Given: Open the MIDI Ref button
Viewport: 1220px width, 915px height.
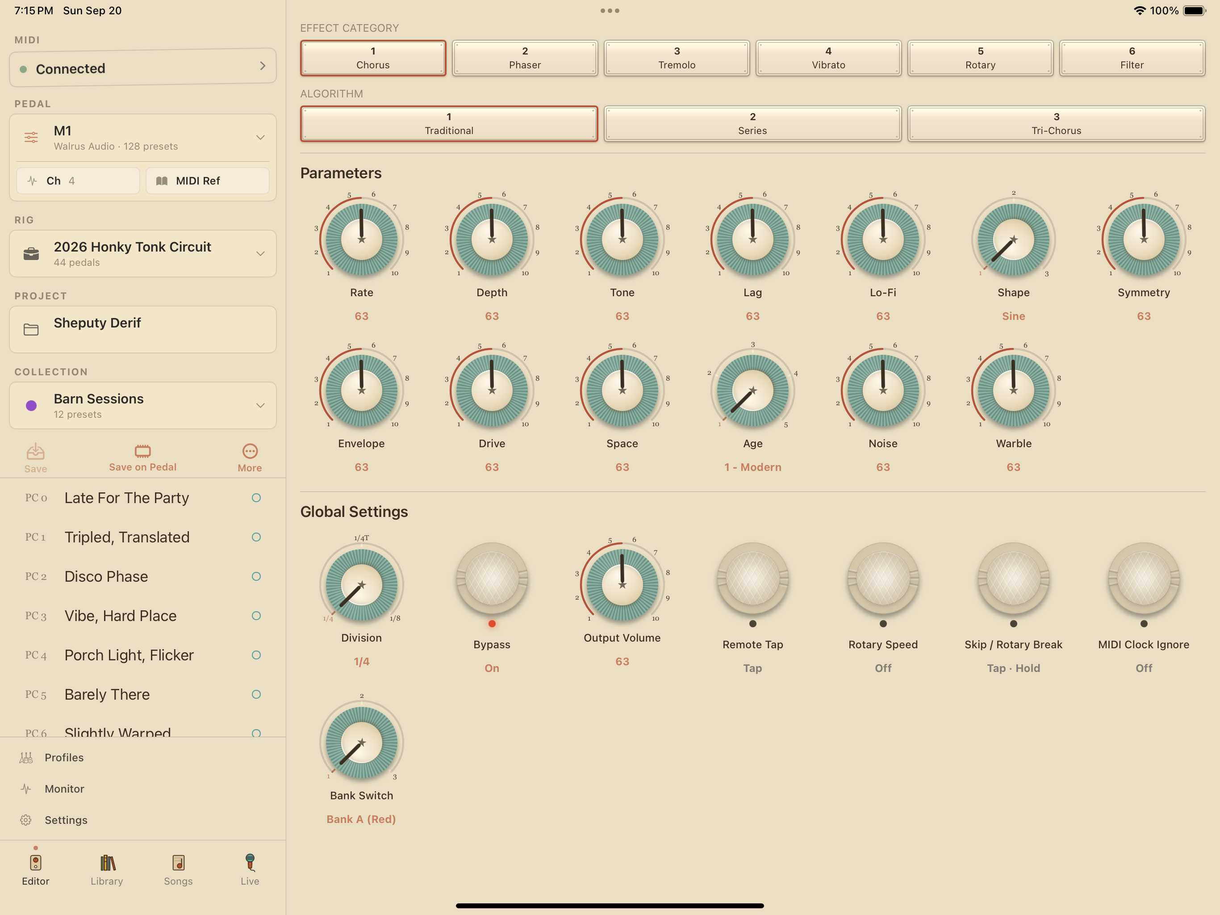Looking at the screenshot, I should (x=207, y=181).
